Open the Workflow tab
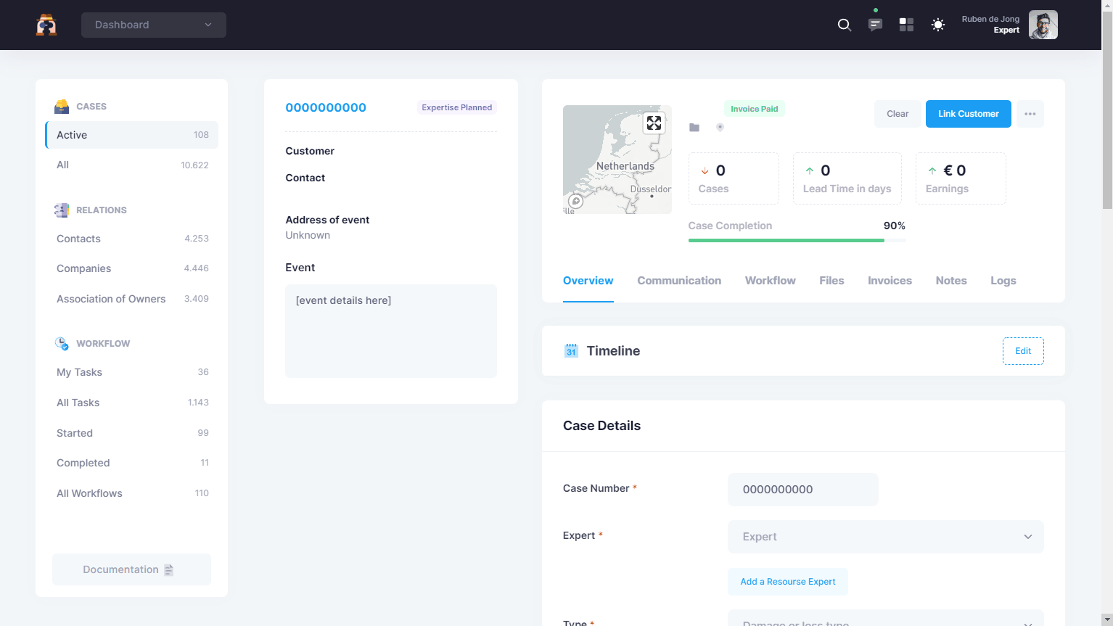1113x626 pixels. 770,281
